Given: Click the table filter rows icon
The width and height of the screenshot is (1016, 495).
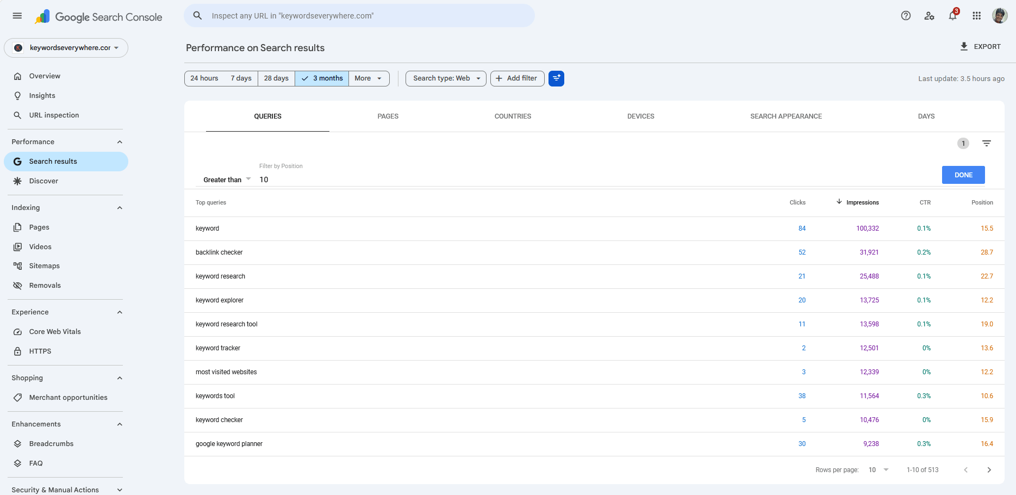Looking at the screenshot, I should pyautogui.click(x=987, y=144).
